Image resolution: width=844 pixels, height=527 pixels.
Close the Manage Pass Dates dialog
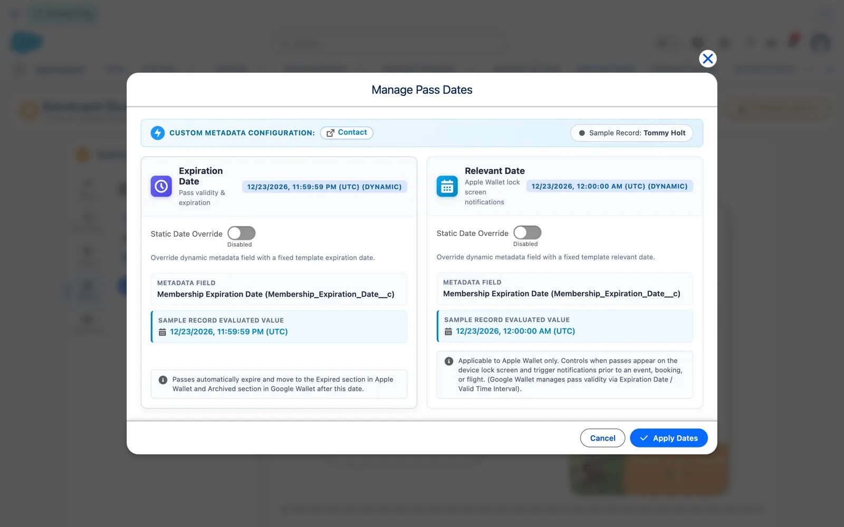click(708, 58)
